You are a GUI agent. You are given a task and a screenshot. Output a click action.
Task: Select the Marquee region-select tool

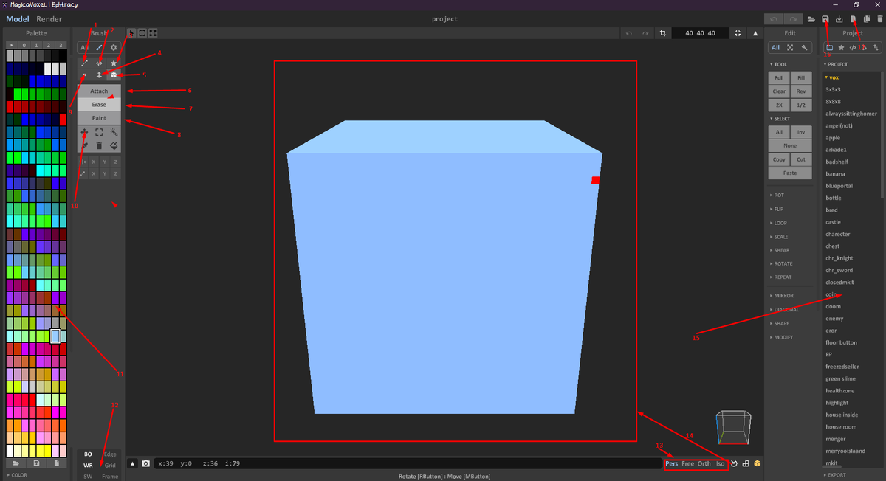point(99,132)
